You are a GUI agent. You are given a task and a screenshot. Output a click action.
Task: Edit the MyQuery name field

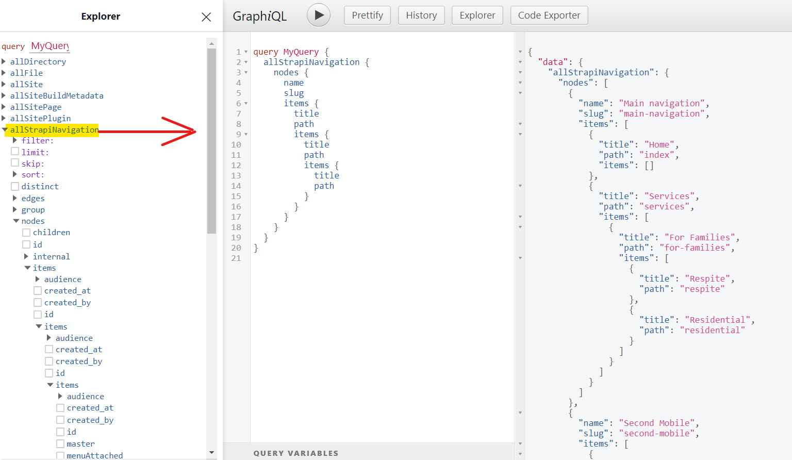[50, 46]
